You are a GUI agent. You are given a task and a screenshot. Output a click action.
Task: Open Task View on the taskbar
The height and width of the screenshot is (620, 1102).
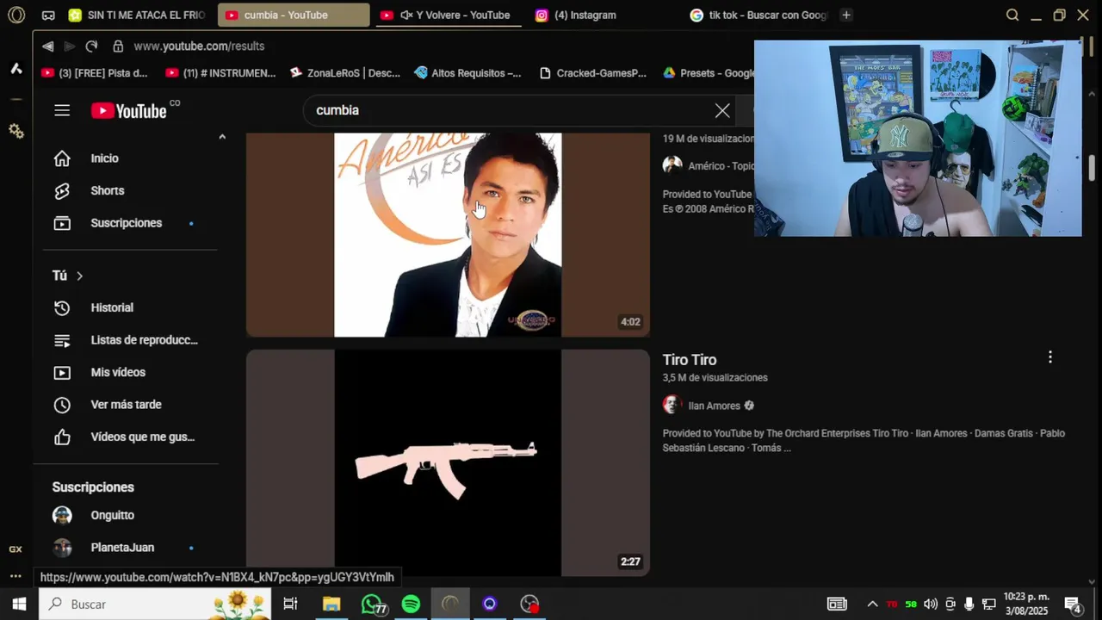pos(291,604)
